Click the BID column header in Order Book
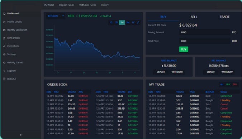Image resolution: width=242 pixels, height=139 pixels. pyautogui.click(x=130, y=92)
